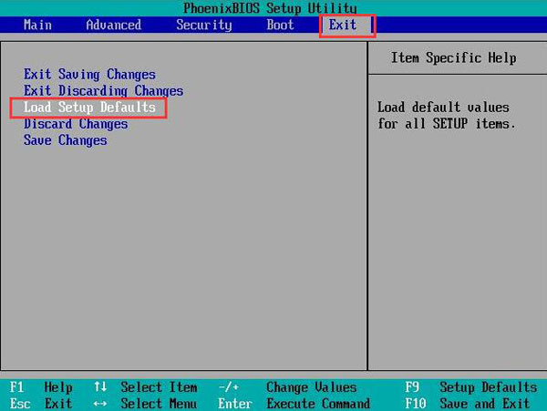The width and height of the screenshot is (547, 411).
Task: Open the Advanced tab
Action: (113, 25)
